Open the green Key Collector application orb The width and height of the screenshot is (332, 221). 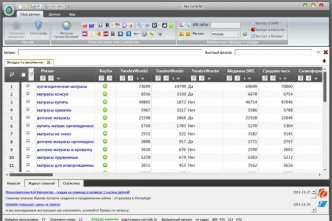pos(9,10)
